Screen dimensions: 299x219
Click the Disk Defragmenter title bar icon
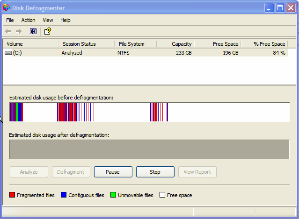(6, 7)
